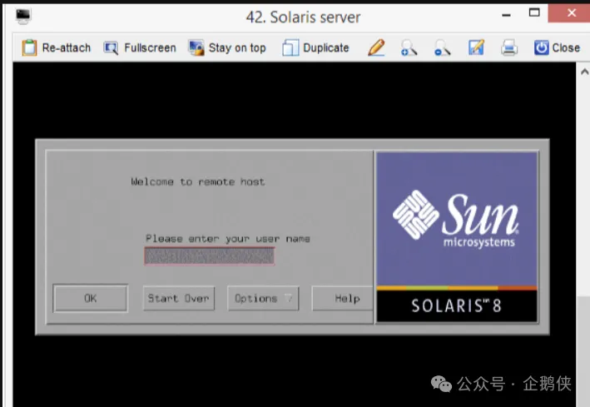The image size is (590, 407).
Task: Click the toolbar Close power button
Action: pyautogui.click(x=557, y=47)
